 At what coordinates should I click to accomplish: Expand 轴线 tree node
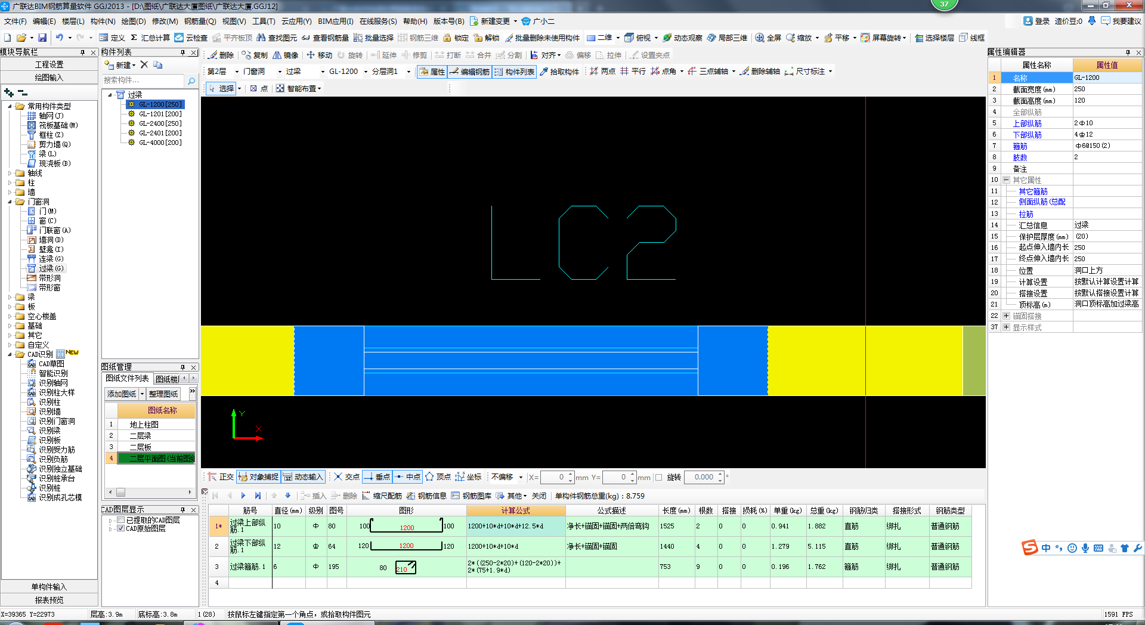click(x=10, y=173)
